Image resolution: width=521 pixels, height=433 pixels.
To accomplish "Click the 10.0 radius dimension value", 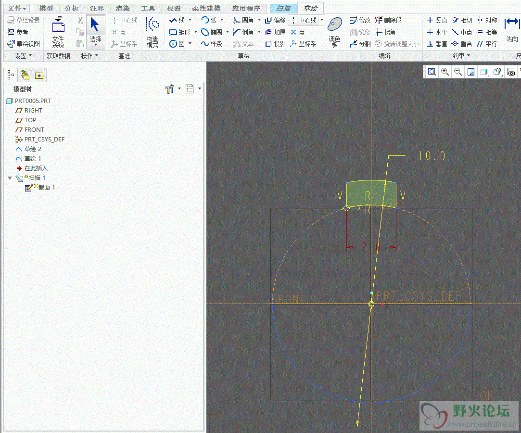I will coord(432,156).
